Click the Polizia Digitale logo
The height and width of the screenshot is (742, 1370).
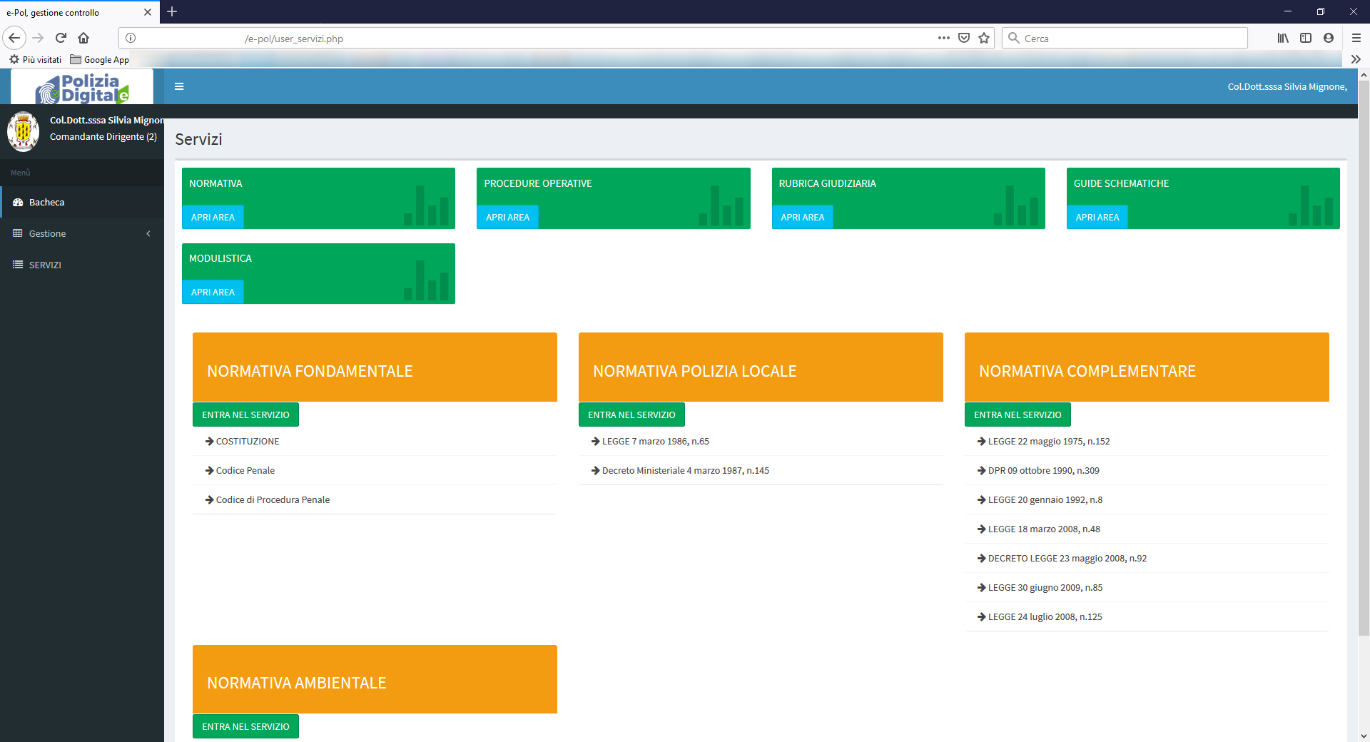click(x=82, y=88)
